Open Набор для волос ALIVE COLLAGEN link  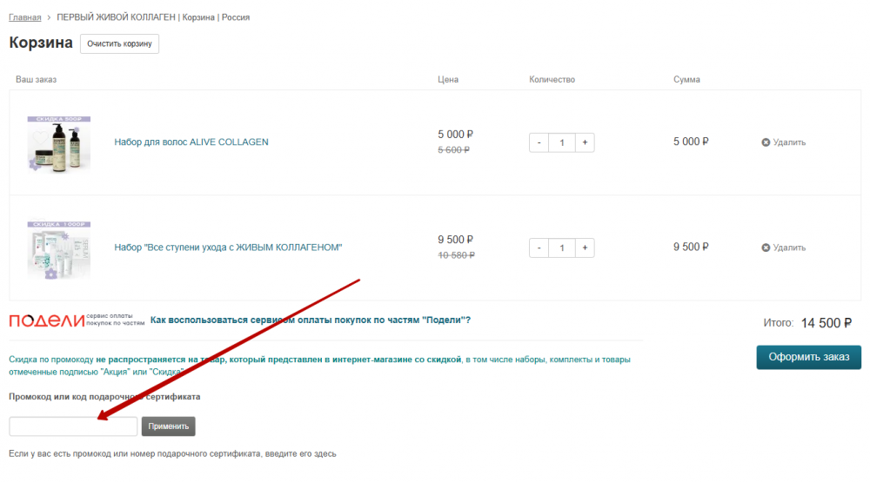[x=191, y=142]
